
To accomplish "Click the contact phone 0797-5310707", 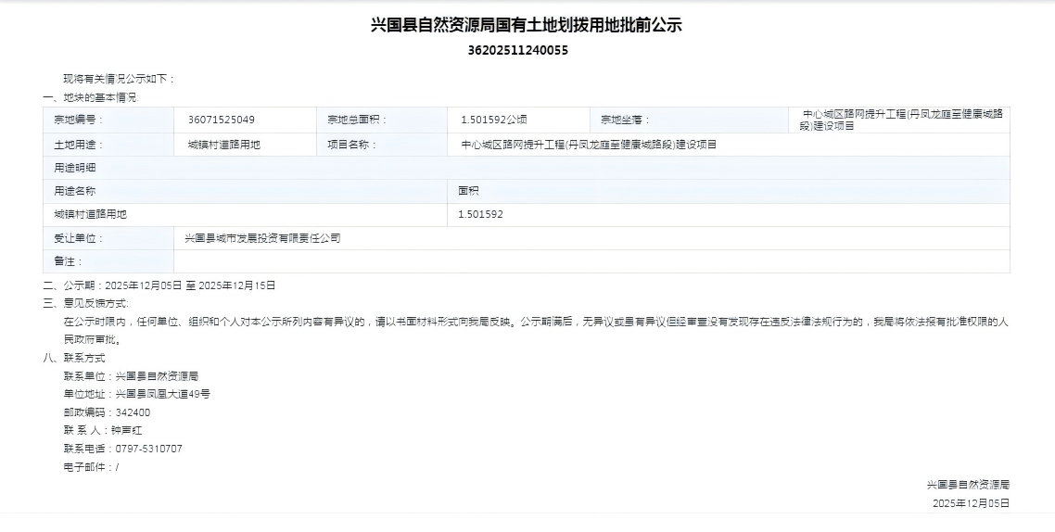I will coord(148,449).
